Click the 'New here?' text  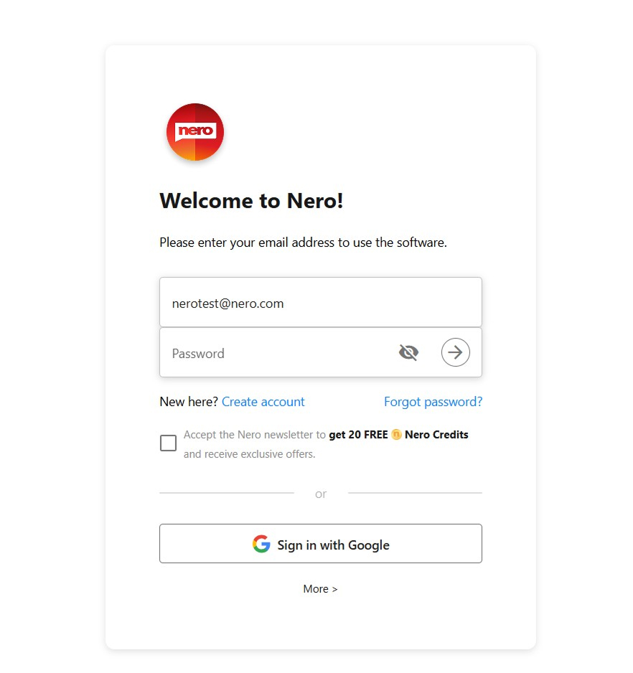point(189,402)
